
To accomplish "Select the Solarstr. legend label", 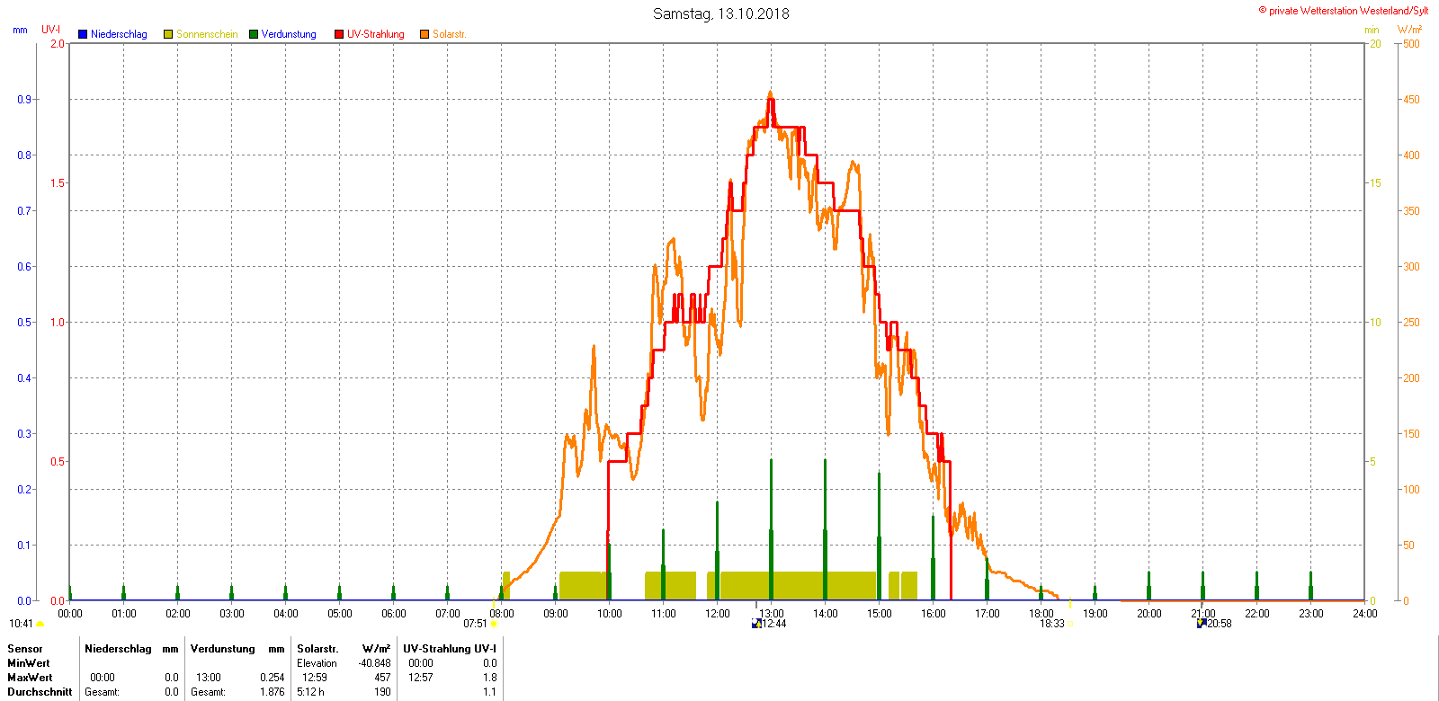I will click(449, 34).
